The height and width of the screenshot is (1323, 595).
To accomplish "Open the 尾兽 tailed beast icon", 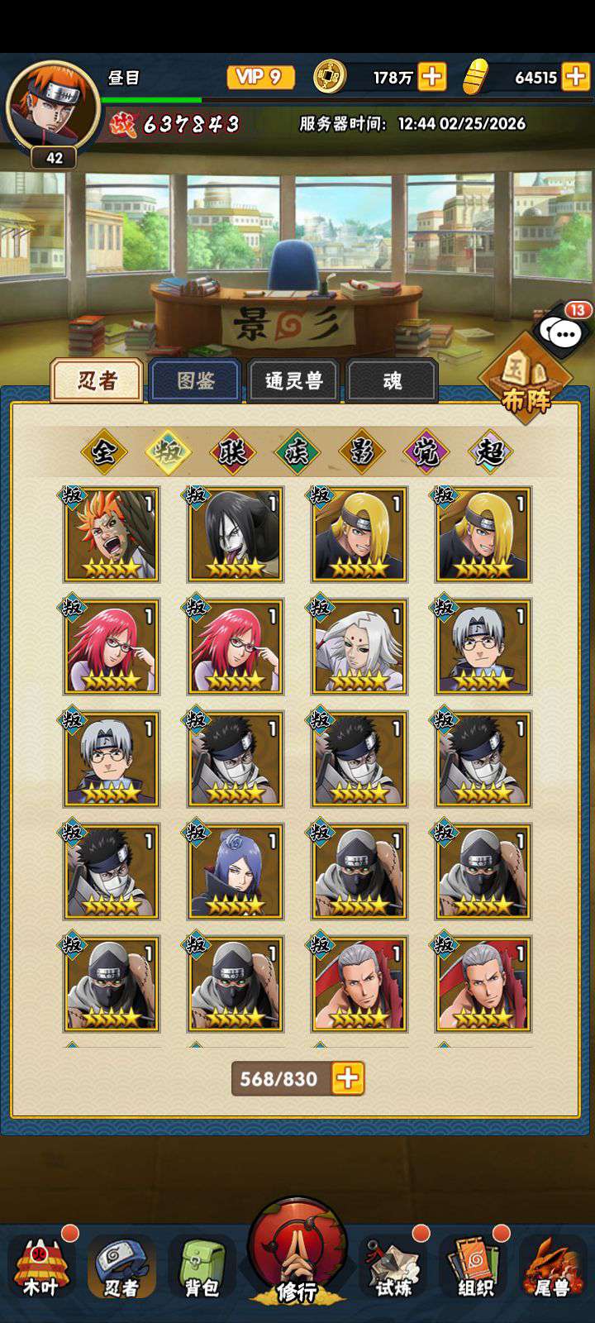I will pyautogui.click(x=553, y=1267).
